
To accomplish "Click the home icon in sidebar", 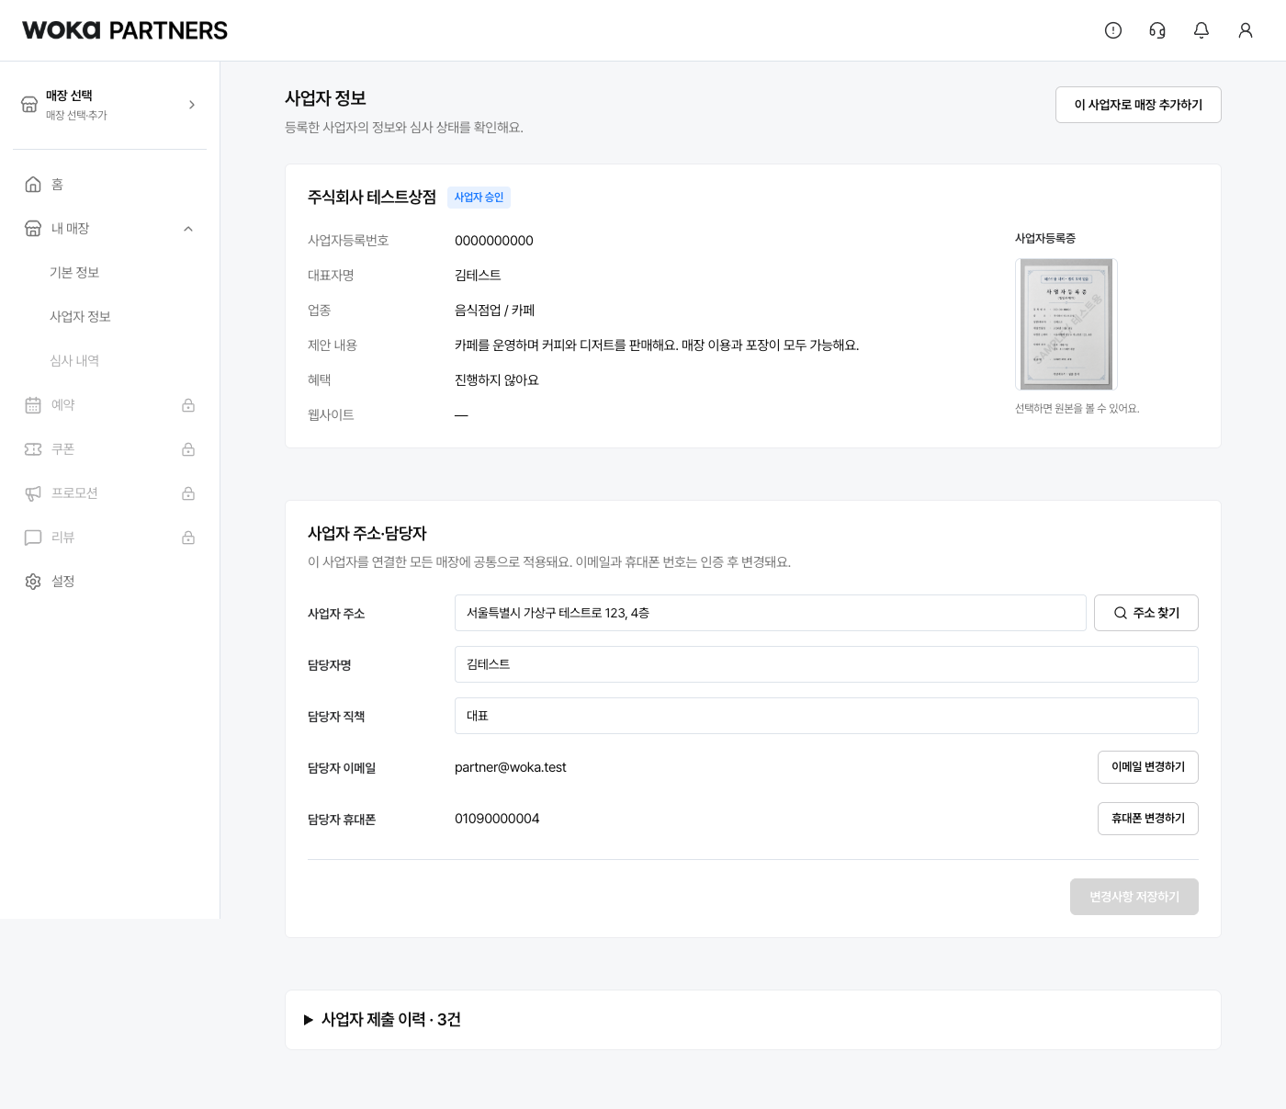I will point(33,185).
